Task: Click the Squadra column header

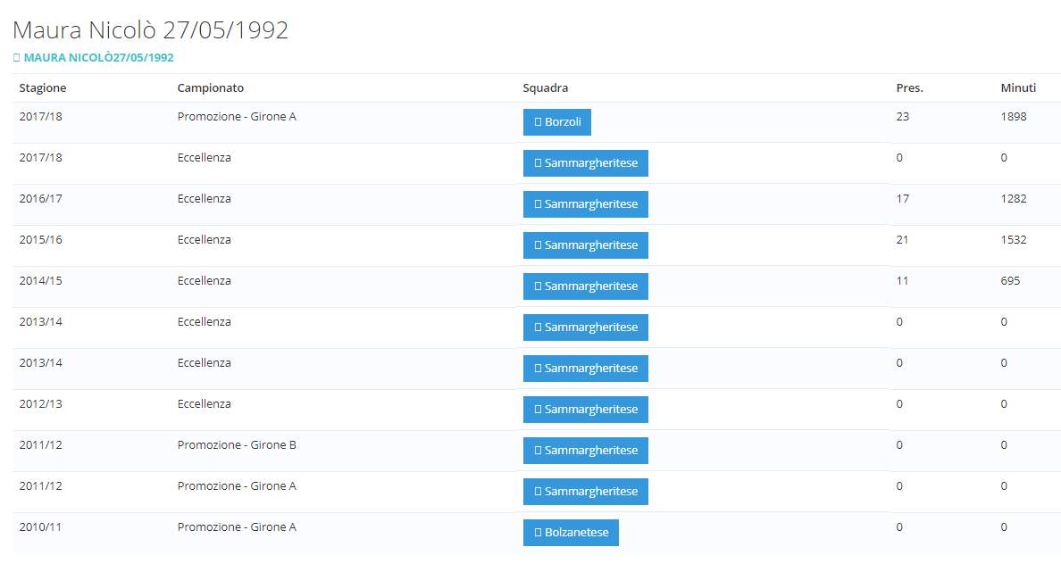Action: 545,88
